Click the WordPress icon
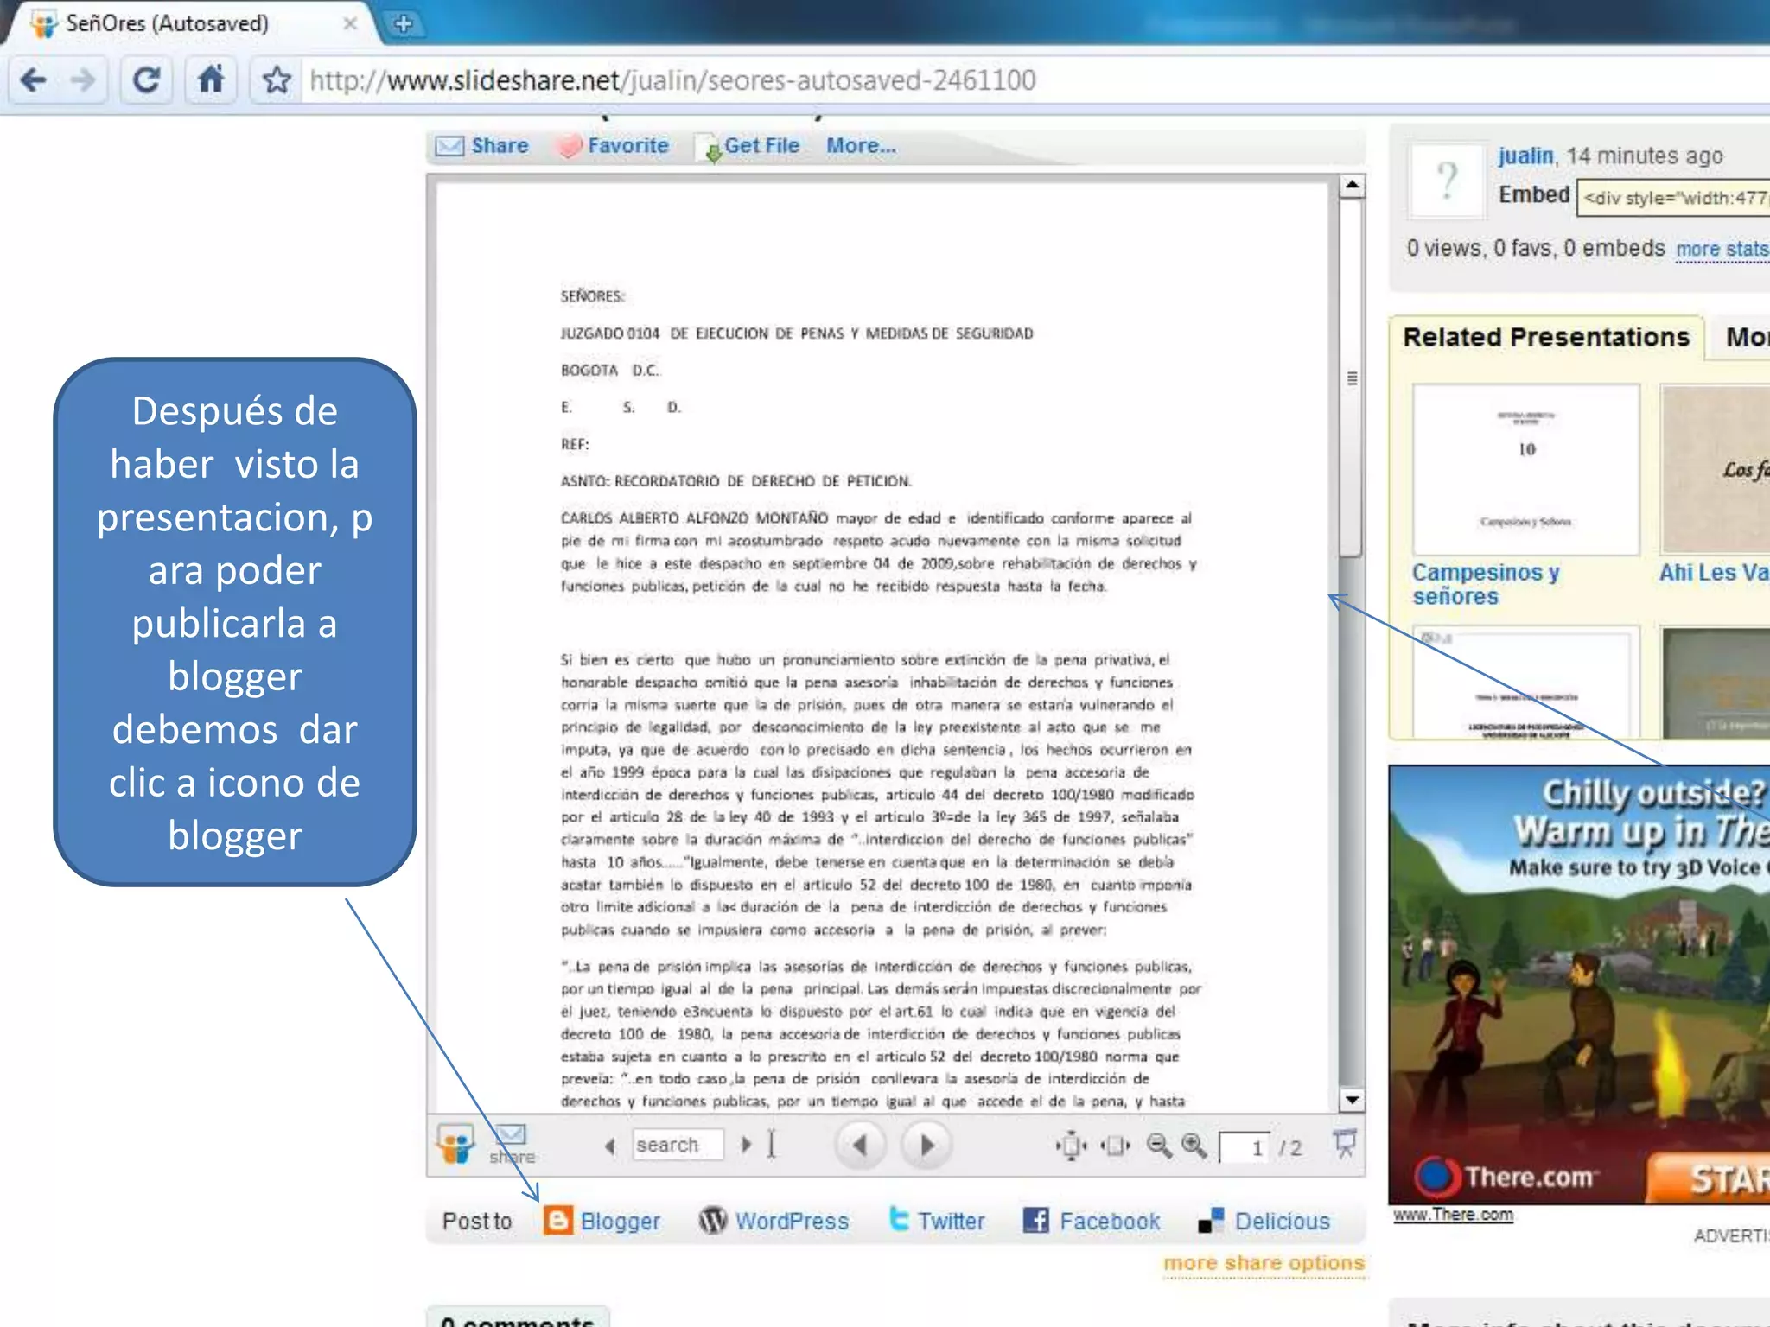The height and width of the screenshot is (1327, 1770). click(713, 1220)
